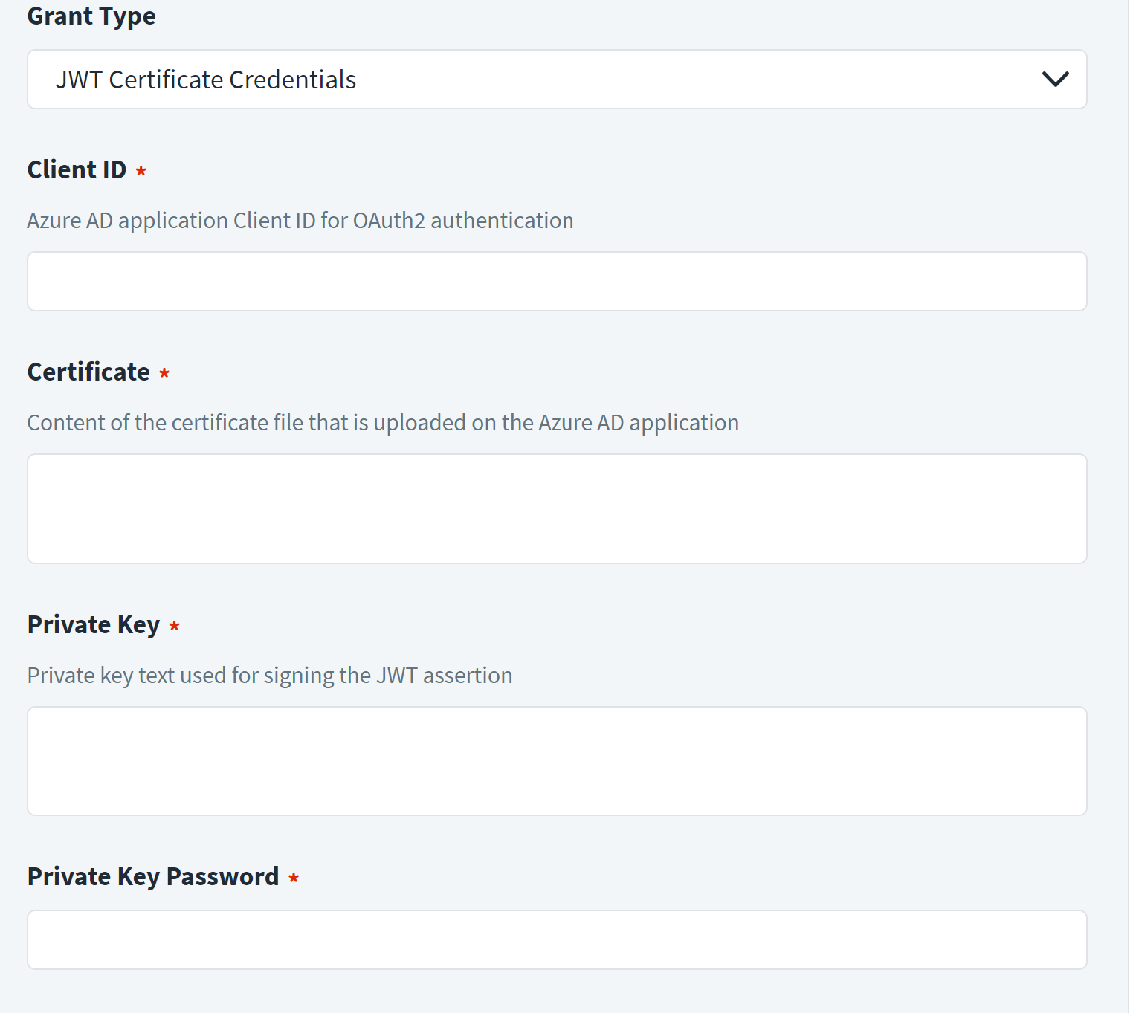Focus the Private Key text area
The image size is (1133, 1013).
(557, 761)
